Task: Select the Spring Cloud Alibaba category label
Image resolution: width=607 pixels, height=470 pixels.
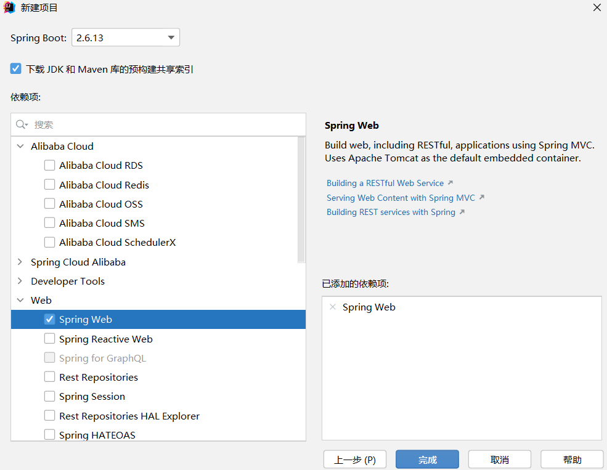Action: [78, 262]
